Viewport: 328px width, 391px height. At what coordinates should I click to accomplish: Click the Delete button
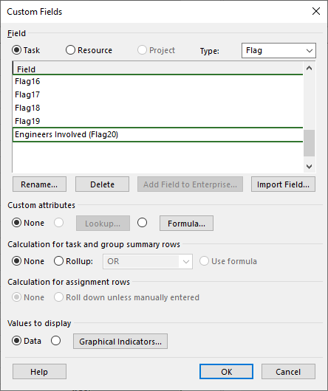coord(102,184)
